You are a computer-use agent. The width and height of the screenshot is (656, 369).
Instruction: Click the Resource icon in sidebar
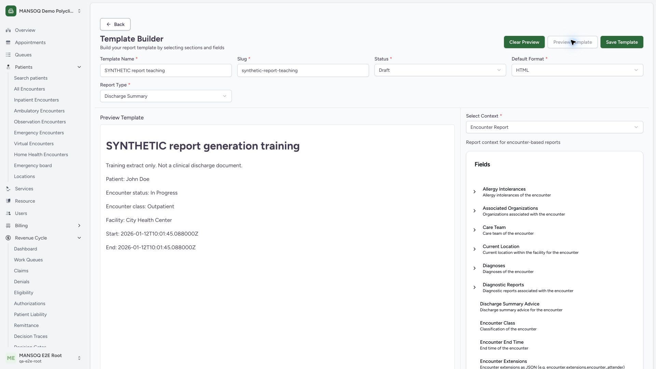tap(8, 201)
